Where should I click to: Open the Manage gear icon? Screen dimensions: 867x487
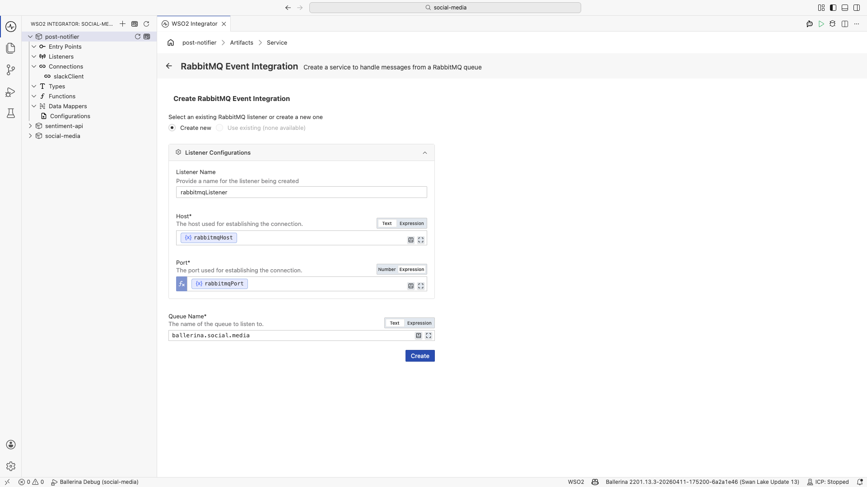pos(11,466)
